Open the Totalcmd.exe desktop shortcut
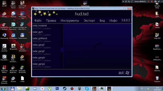This screenshot has width=163, height=91. click(x=22, y=36)
